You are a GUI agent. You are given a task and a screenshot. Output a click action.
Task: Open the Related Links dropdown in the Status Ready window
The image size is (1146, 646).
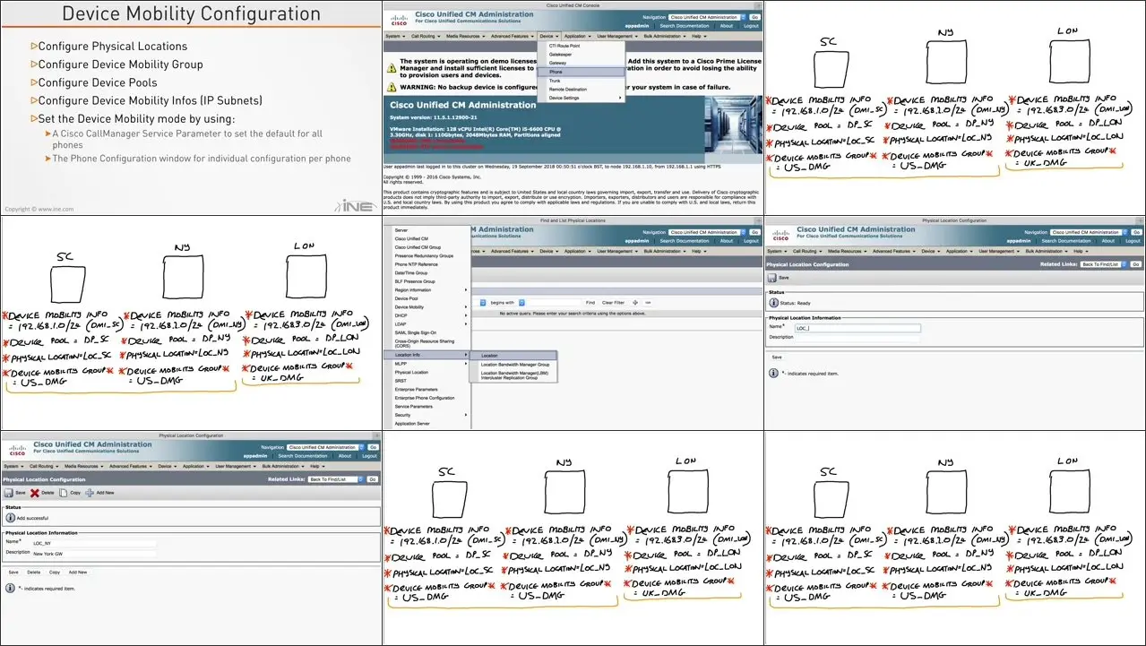[1104, 264]
